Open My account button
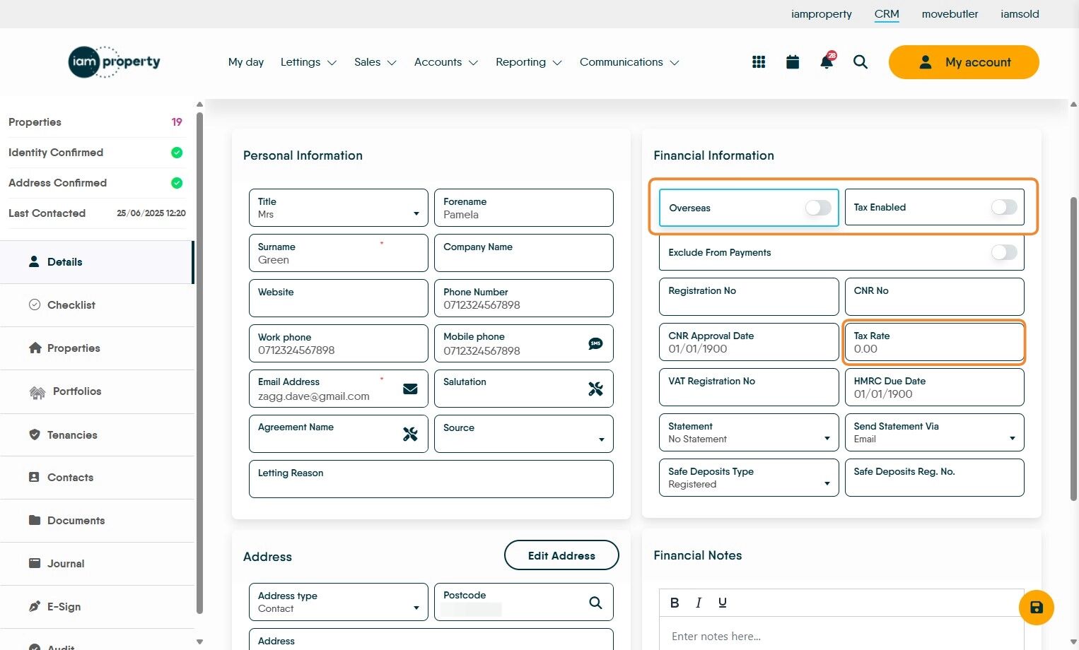1079x650 pixels. (964, 62)
